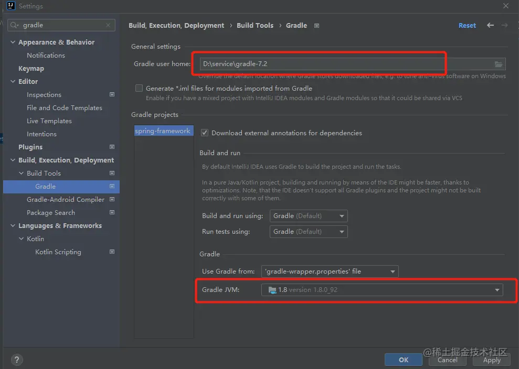Viewport: 519px width, 369px height.
Task: Select Gradle under Build Tools
Action: tap(61, 187)
